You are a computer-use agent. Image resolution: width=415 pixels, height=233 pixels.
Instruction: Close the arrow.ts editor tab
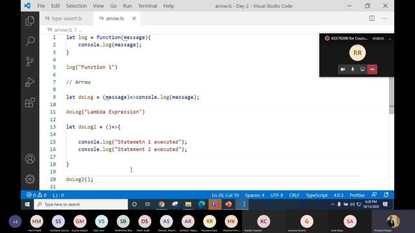click(x=134, y=19)
